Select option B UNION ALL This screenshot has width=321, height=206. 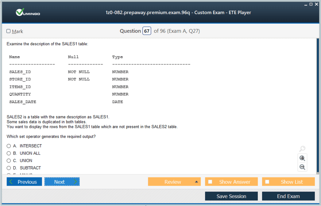pyautogui.click(x=9, y=153)
